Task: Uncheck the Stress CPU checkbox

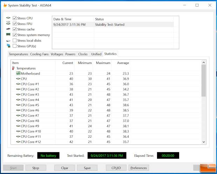Action: point(14,18)
